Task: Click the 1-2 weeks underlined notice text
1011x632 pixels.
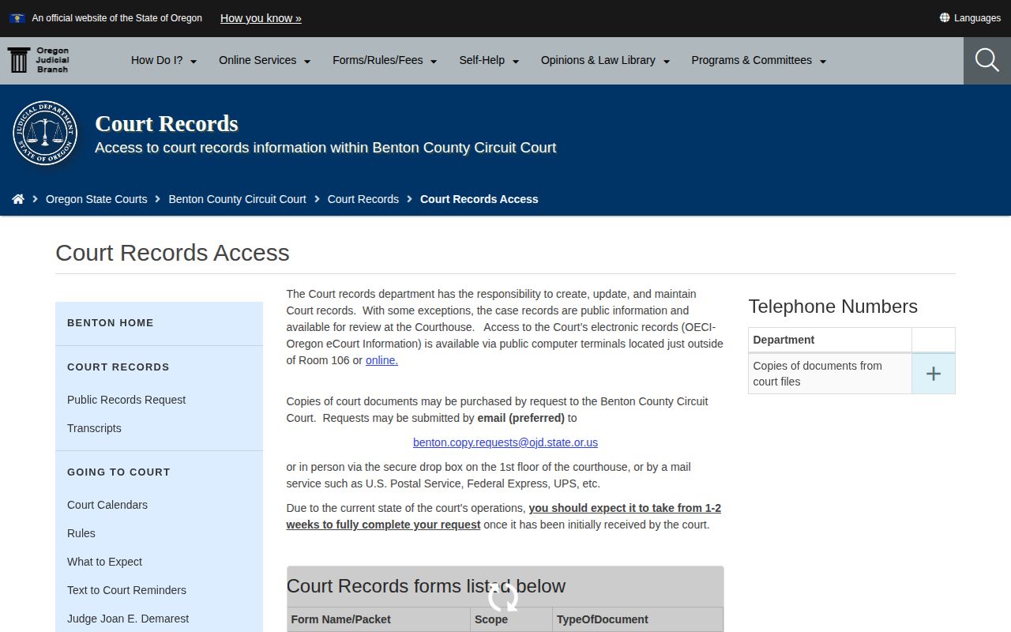Action: 503,516
